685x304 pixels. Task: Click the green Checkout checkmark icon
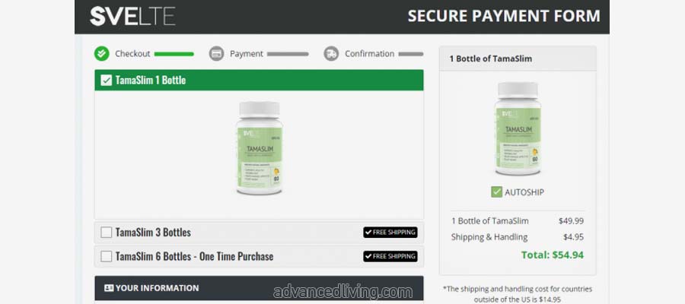point(101,54)
